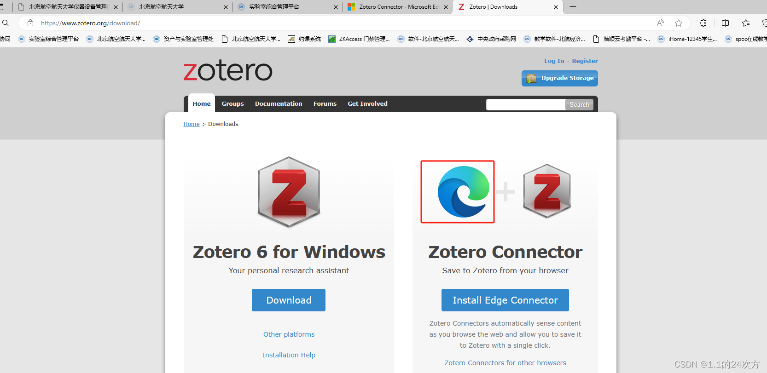Click the Microsoft Edge logo in Connector section
The width and height of the screenshot is (767, 373).
[x=464, y=192]
